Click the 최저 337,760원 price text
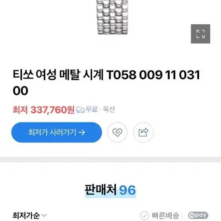 [x=43, y=110]
